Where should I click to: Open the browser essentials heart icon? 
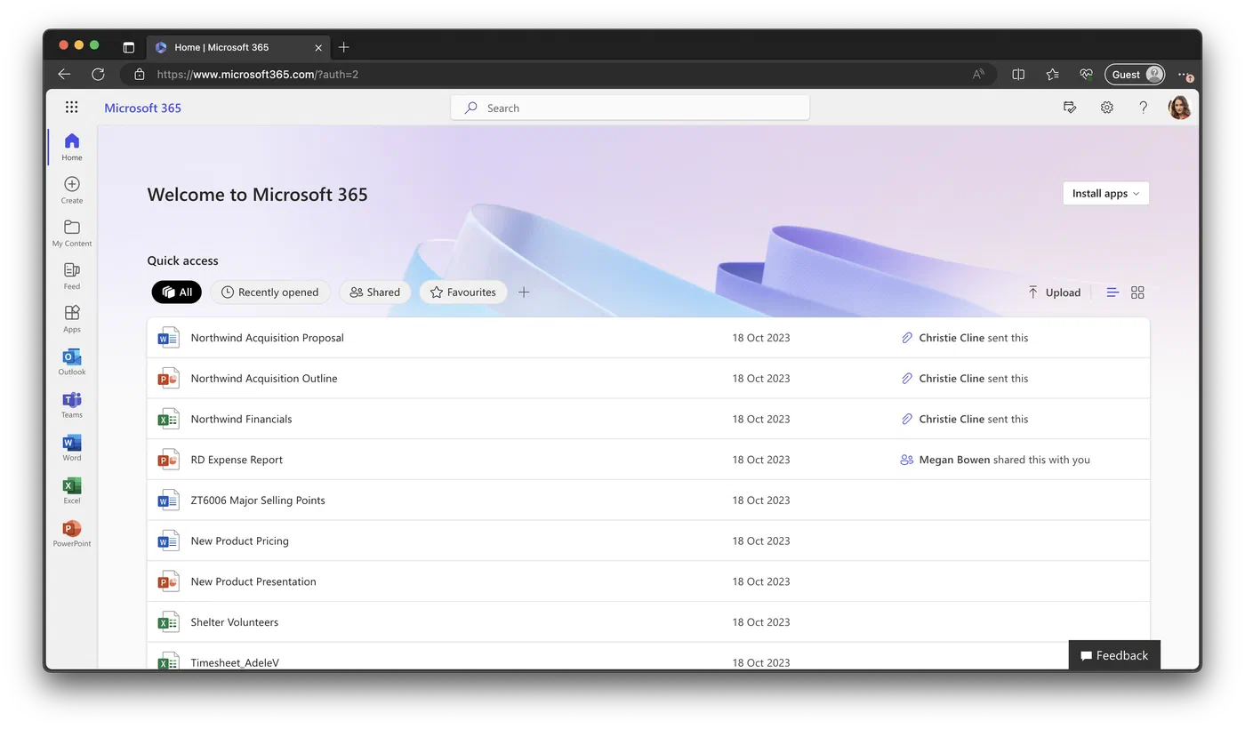tap(1086, 75)
